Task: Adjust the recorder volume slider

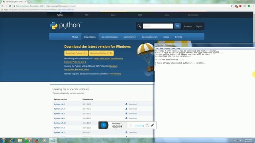Action: point(139,126)
